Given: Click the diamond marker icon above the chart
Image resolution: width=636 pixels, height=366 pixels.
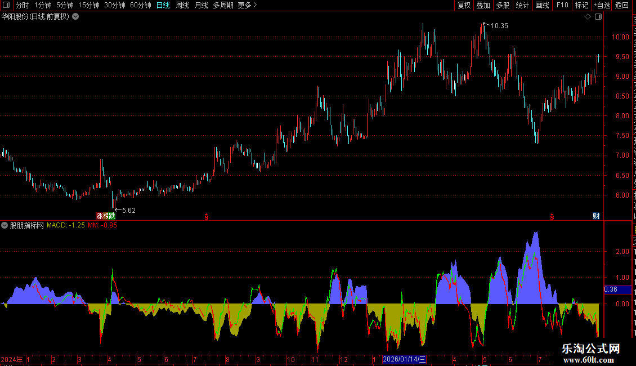Looking at the screenshot, I should click(588, 17).
